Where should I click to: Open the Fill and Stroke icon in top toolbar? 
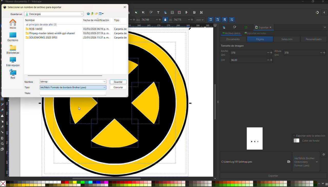point(151,13)
